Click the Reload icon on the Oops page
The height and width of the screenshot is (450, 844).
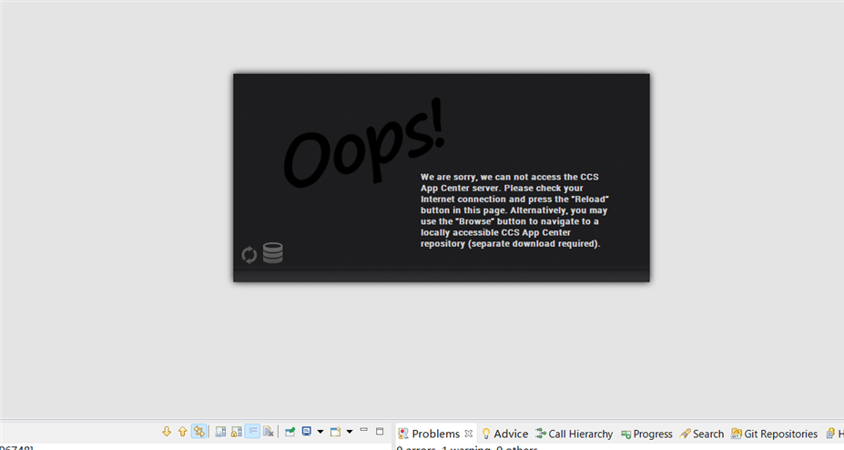249,255
